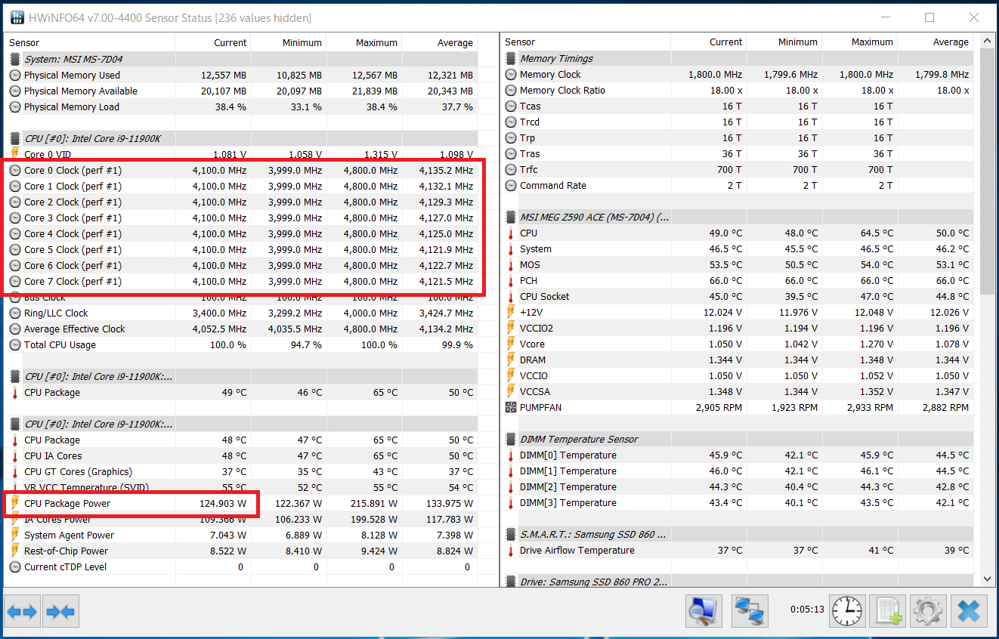Select the CPU Socket temperature row
This screenshot has height=639, width=999.
(x=737, y=296)
